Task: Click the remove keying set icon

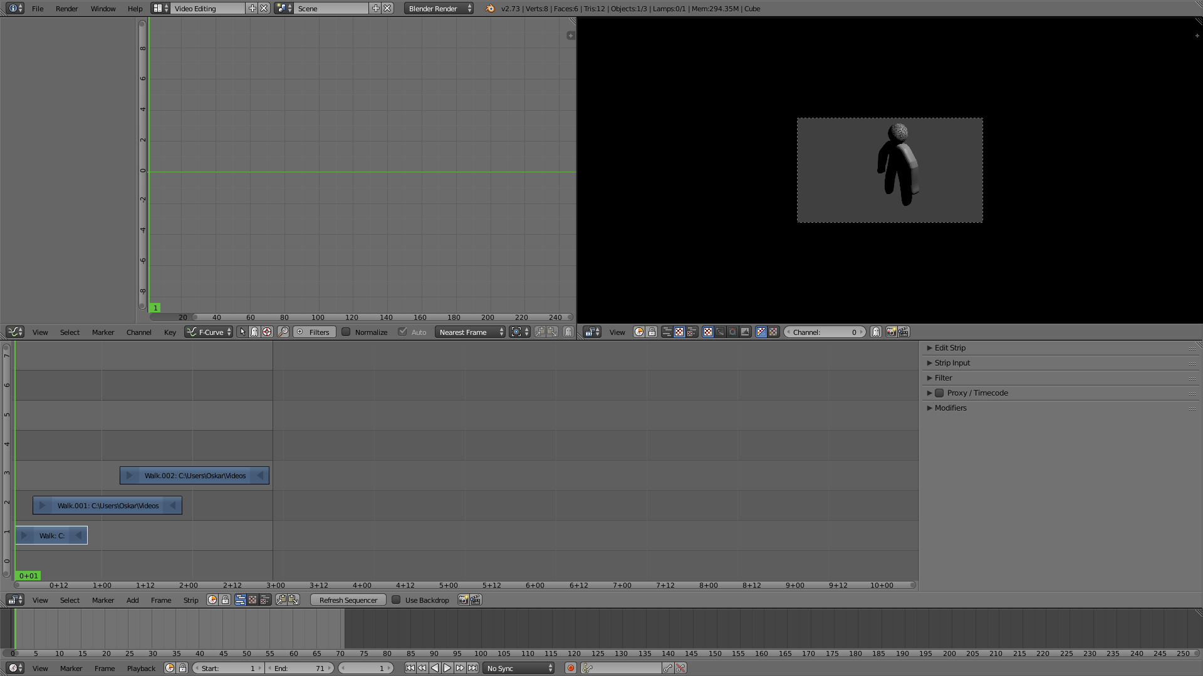Action: pos(680,668)
